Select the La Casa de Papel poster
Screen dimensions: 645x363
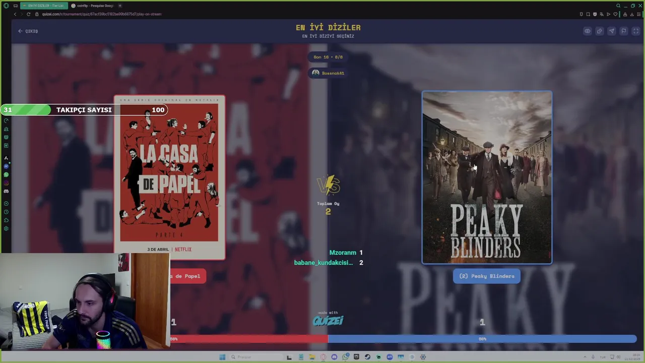click(169, 177)
